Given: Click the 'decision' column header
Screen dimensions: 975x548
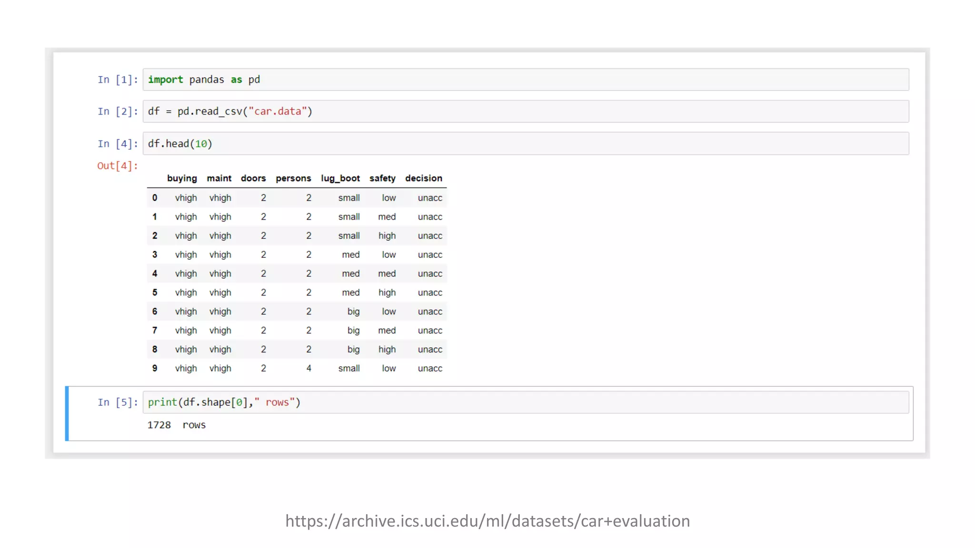Looking at the screenshot, I should point(424,178).
